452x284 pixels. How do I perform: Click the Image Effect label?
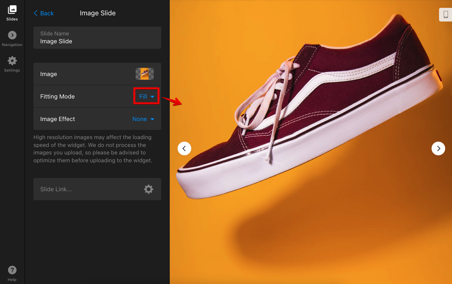(58, 119)
